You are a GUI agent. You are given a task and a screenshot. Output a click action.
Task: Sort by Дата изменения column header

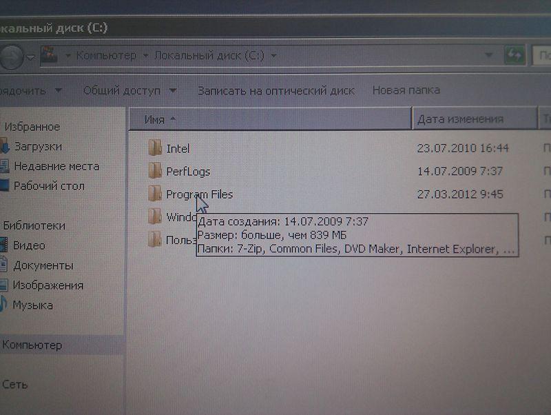point(475,119)
